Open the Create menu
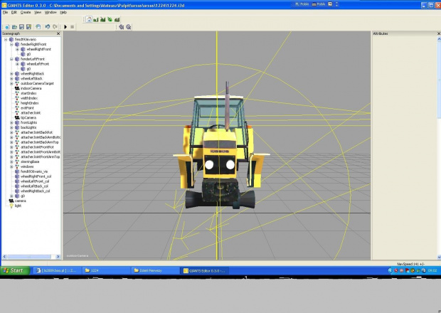441x313 pixels. (x=25, y=12)
